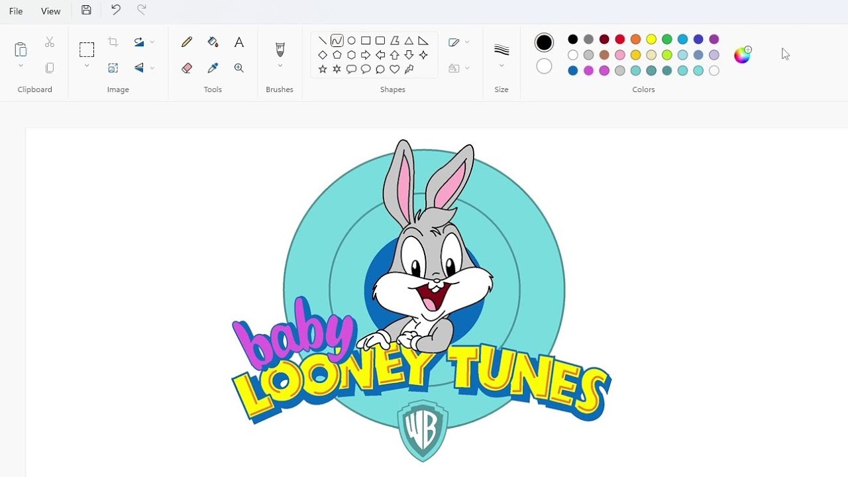The height and width of the screenshot is (477, 848).
Task: Pick the Rectangle shape
Action: (x=366, y=40)
